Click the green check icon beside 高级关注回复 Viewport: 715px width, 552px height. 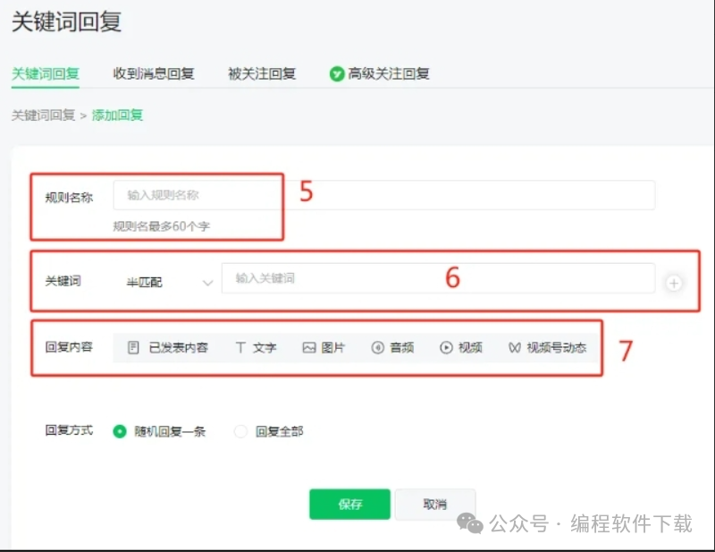(x=337, y=74)
